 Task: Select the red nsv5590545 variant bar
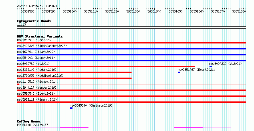pos(131,96)
